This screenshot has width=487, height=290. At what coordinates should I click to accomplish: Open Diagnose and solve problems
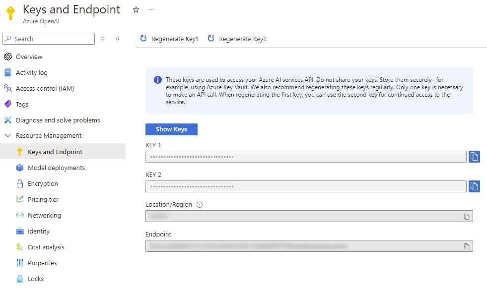pos(58,120)
